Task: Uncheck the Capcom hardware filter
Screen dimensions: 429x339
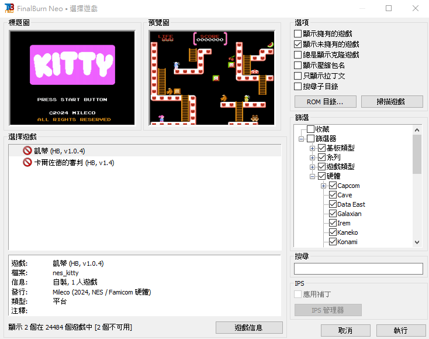Action: (333, 186)
